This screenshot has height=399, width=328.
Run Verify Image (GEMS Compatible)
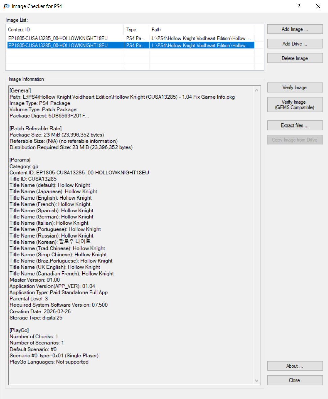295,105
